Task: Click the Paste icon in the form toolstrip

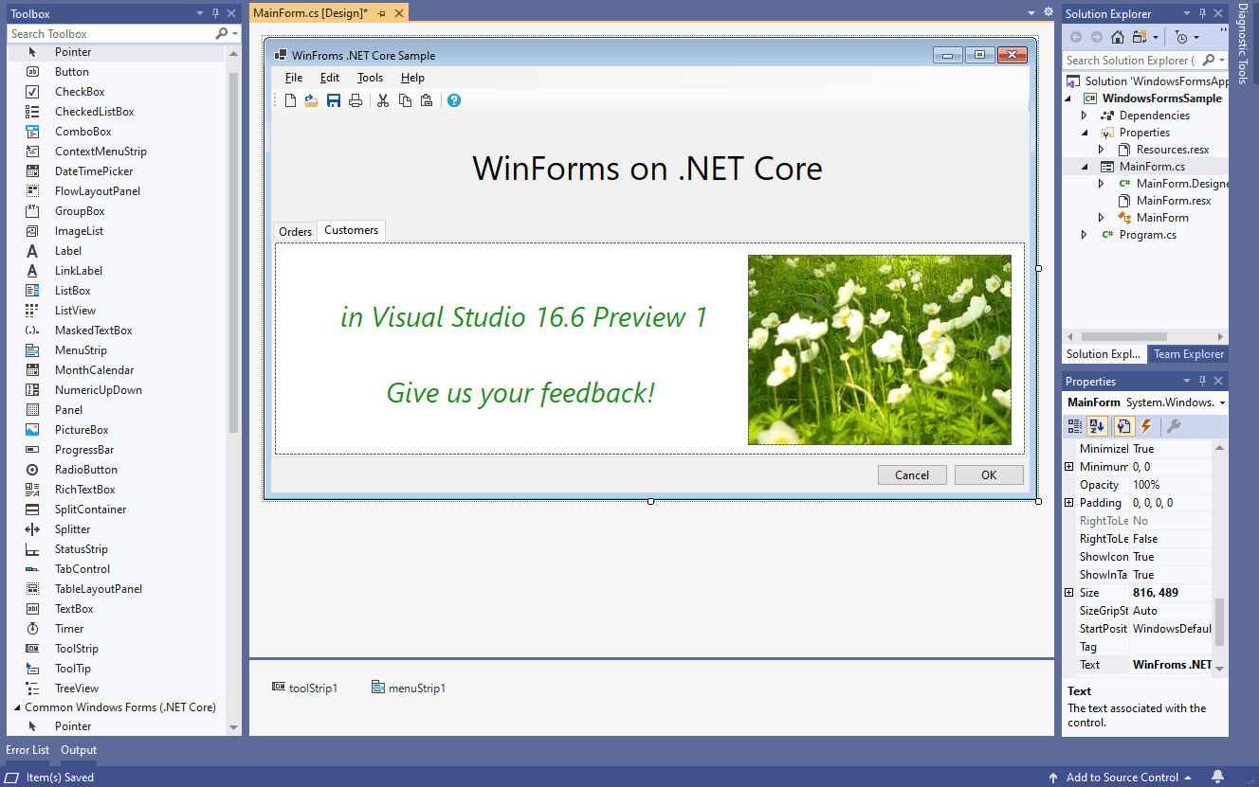Action: tap(427, 100)
